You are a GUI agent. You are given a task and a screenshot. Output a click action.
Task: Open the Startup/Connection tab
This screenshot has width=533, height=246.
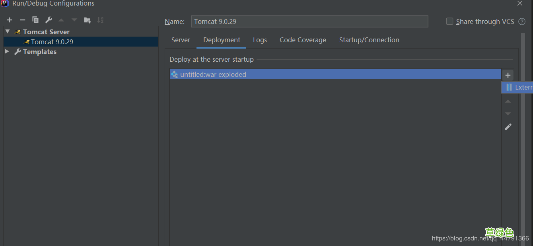pyautogui.click(x=369, y=40)
